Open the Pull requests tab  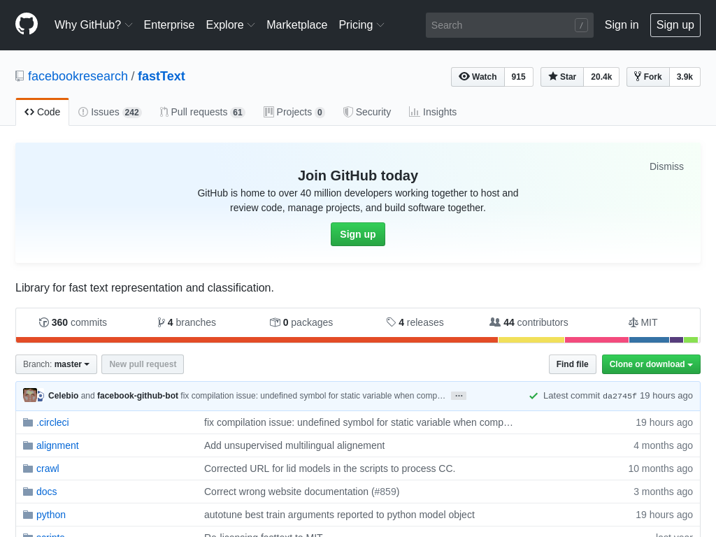click(x=201, y=112)
